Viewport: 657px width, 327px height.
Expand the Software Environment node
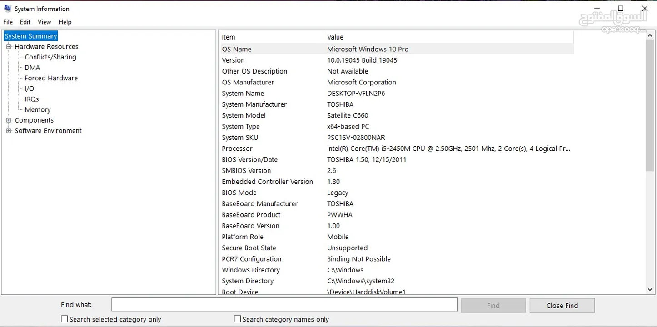[9, 130]
